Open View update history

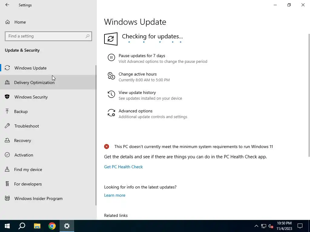[x=145, y=95]
